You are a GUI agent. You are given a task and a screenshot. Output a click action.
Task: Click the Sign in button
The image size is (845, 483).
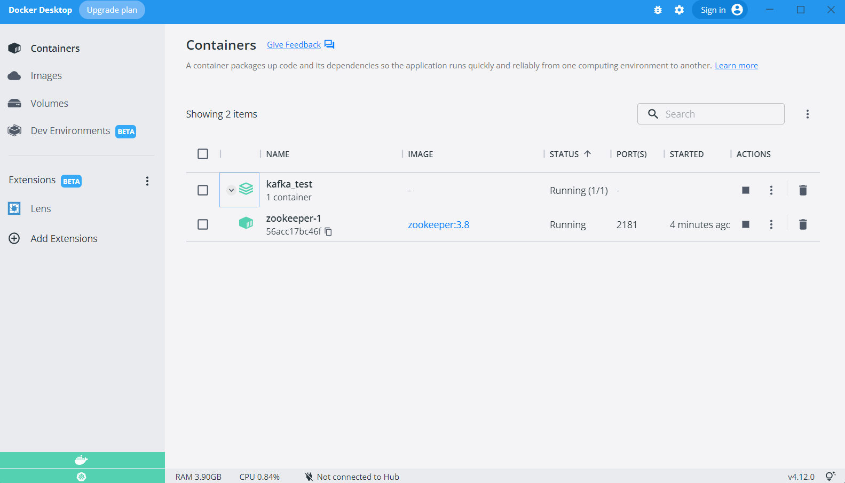[x=720, y=10]
